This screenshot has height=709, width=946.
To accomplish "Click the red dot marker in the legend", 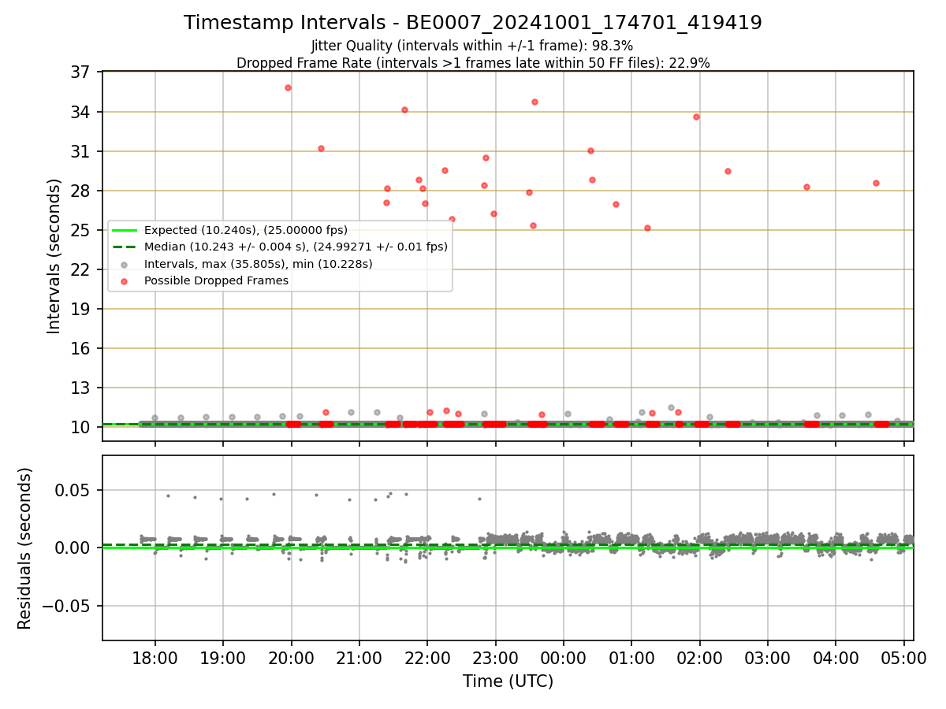I will (x=125, y=280).
